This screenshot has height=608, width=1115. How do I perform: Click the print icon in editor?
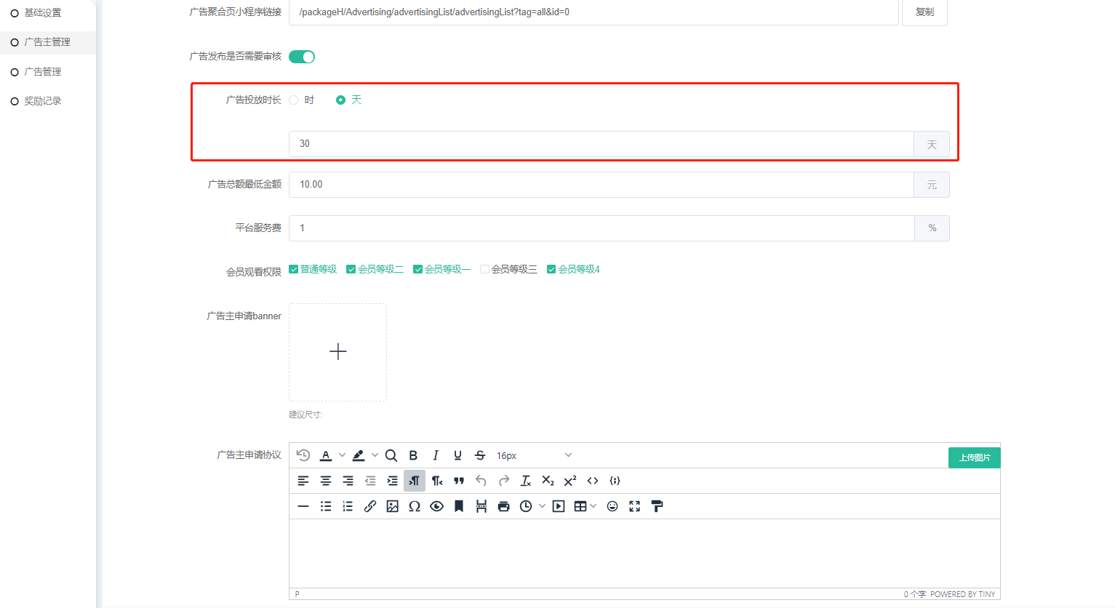pos(503,506)
